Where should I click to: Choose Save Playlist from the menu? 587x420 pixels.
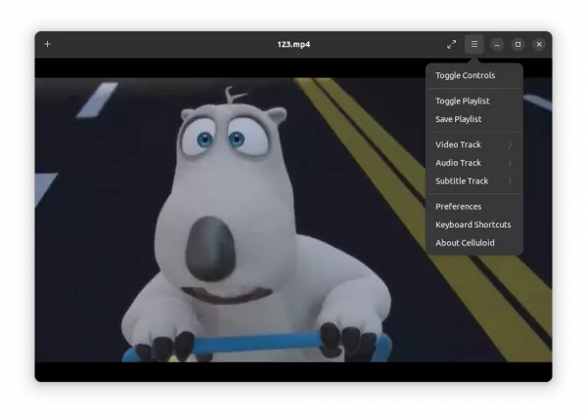point(474,119)
